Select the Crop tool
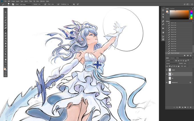 [5, 22]
